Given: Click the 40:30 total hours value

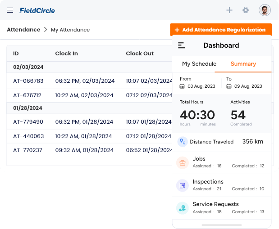Looking at the screenshot, I should 197,115.
